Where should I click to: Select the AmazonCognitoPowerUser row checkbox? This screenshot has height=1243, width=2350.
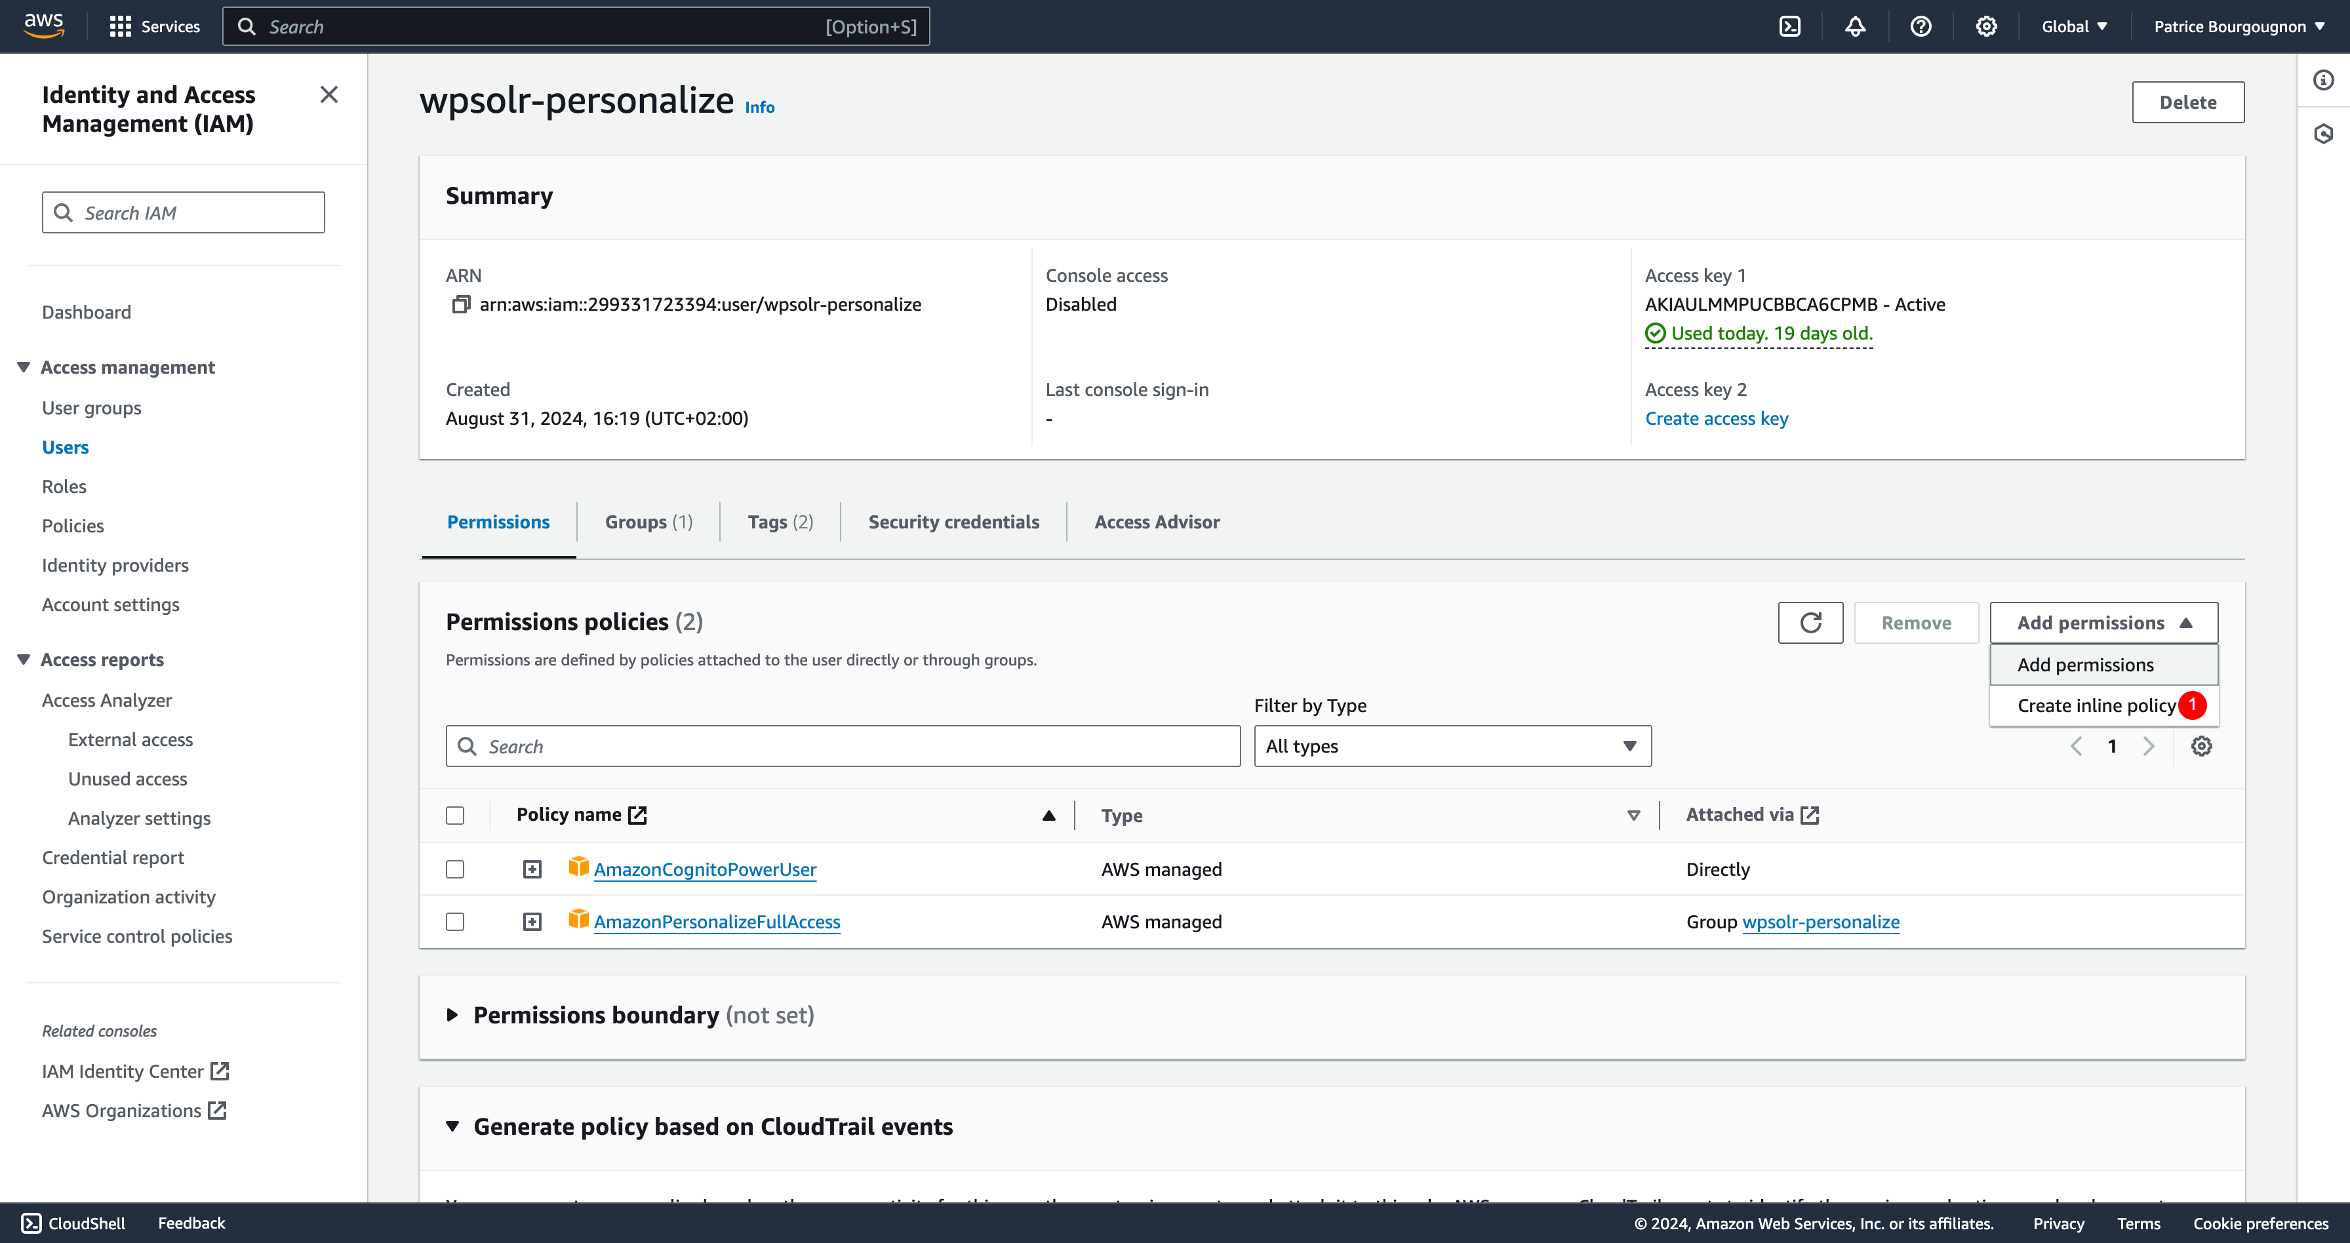click(x=455, y=869)
